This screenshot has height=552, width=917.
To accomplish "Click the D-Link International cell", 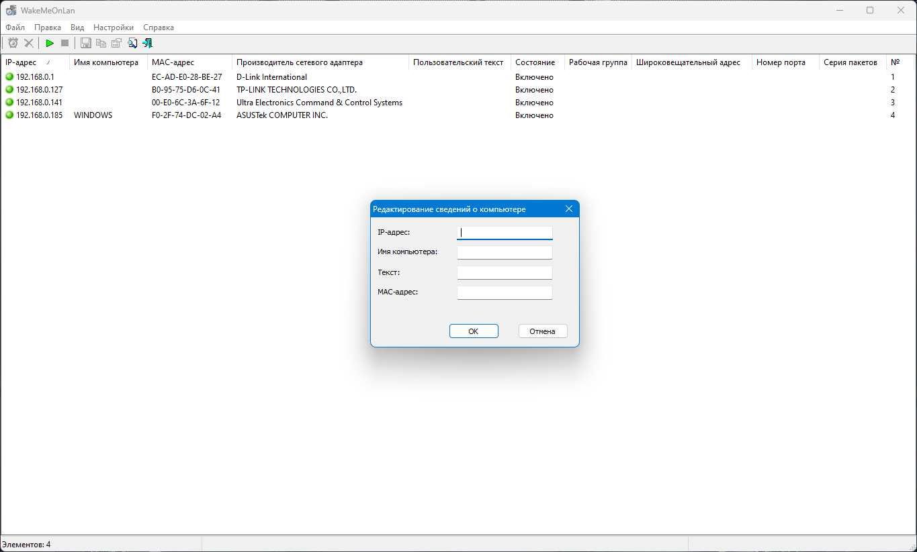I will click(x=271, y=77).
